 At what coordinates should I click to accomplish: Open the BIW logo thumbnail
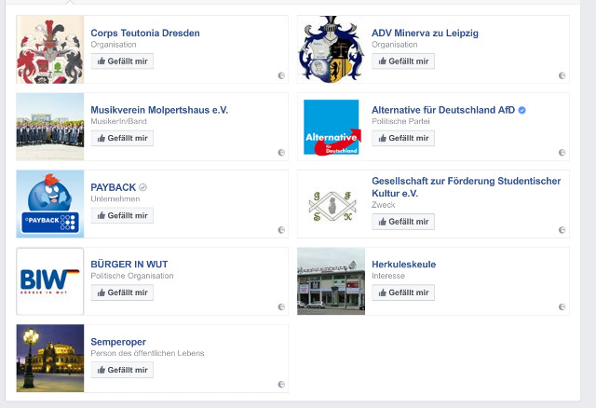tap(50, 281)
